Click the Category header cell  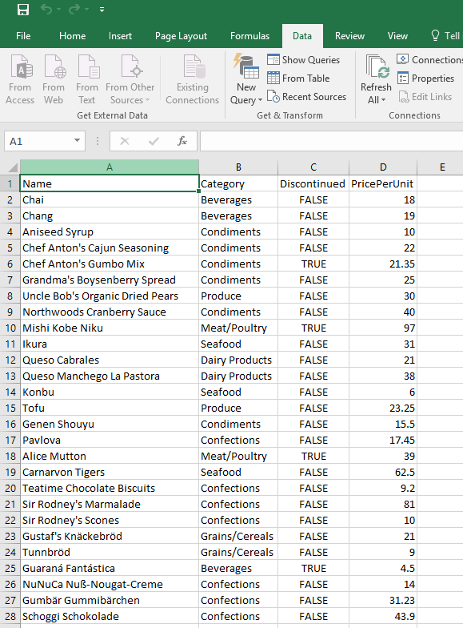(238, 184)
